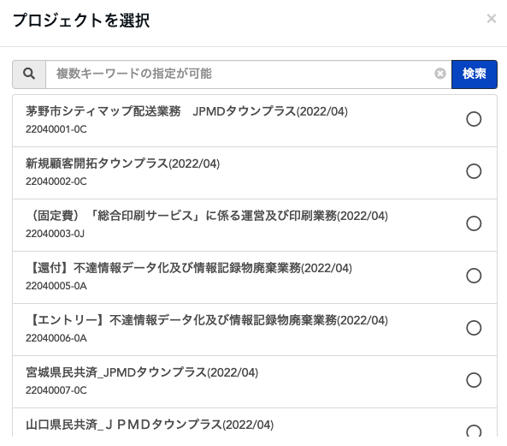Select radio for 【エントリー】不達情報データ化 project
Image resolution: width=507 pixels, height=446 pixels.
pyautogui.click(x=474, y=328)
